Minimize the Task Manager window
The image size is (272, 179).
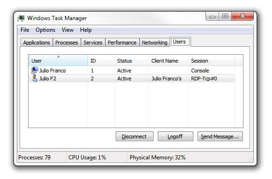(x=213, y=16)
